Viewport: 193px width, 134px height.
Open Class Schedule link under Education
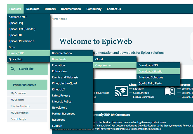coord(141,93)
